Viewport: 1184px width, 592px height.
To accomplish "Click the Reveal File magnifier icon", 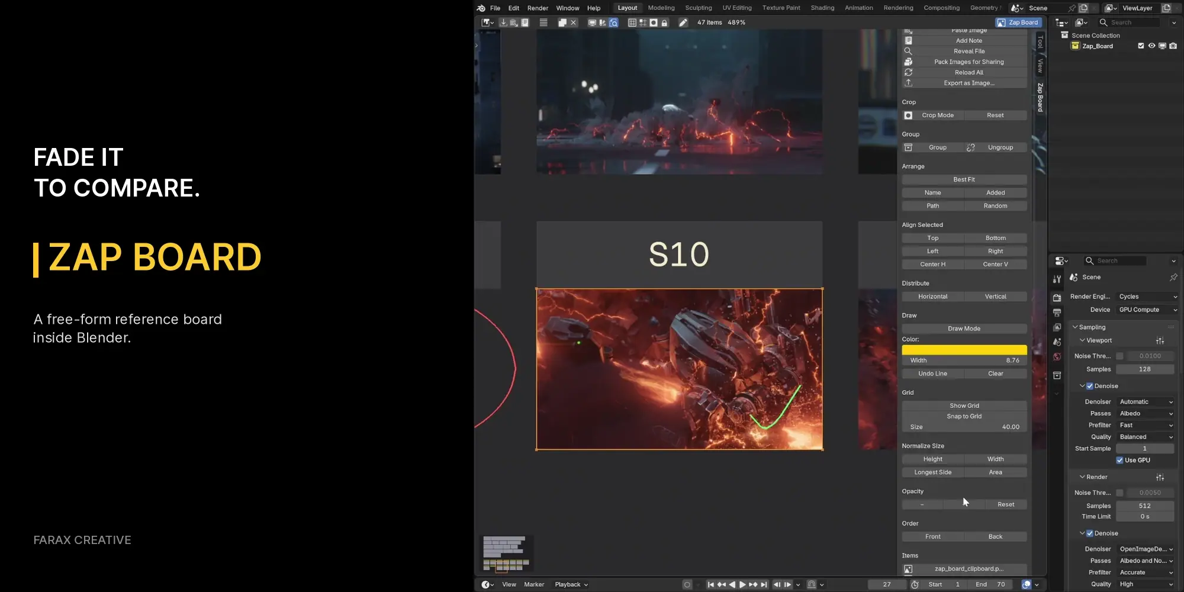I will pyautogui.click(x=908, y=52).
